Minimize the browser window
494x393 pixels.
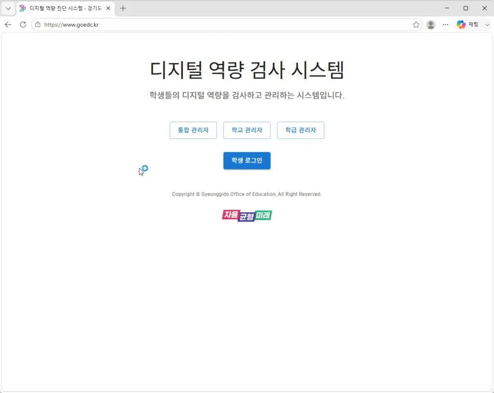tap(447, 8)
